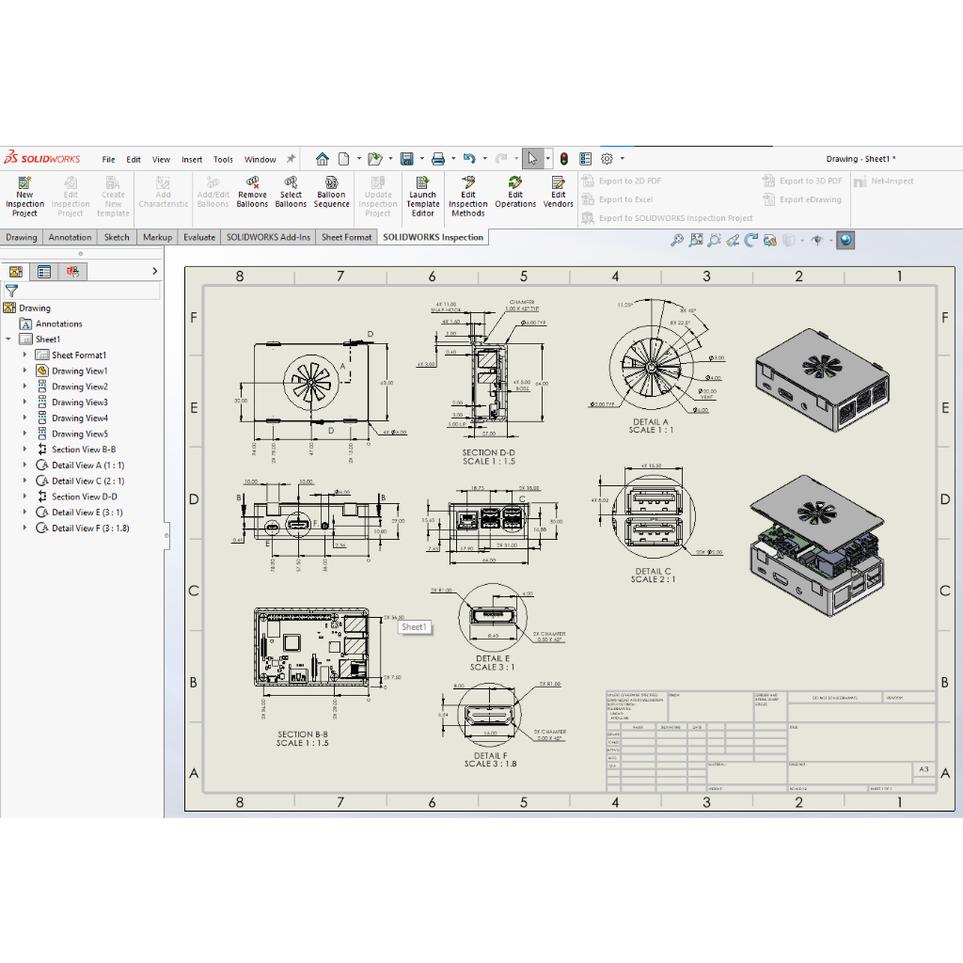The image size is (963, 963).
Task: Open the PropertyManager tab icon
Action: [44, 272]
